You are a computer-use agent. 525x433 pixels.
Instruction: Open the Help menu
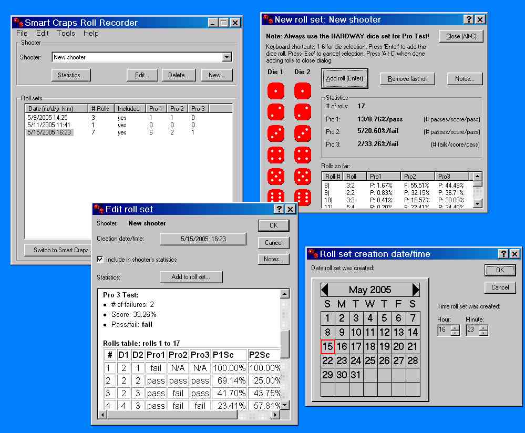coord(91,34)
